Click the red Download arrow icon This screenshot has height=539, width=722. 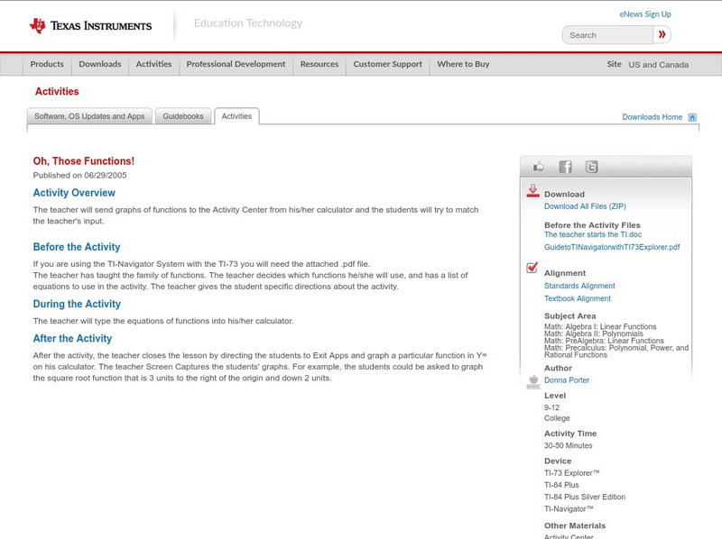click(533, 188)
